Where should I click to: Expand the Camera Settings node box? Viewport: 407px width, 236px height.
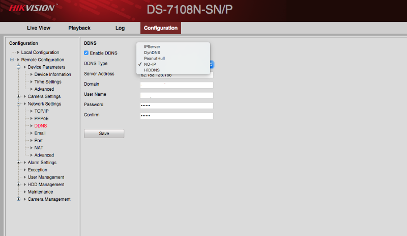(x=18, y=96)
